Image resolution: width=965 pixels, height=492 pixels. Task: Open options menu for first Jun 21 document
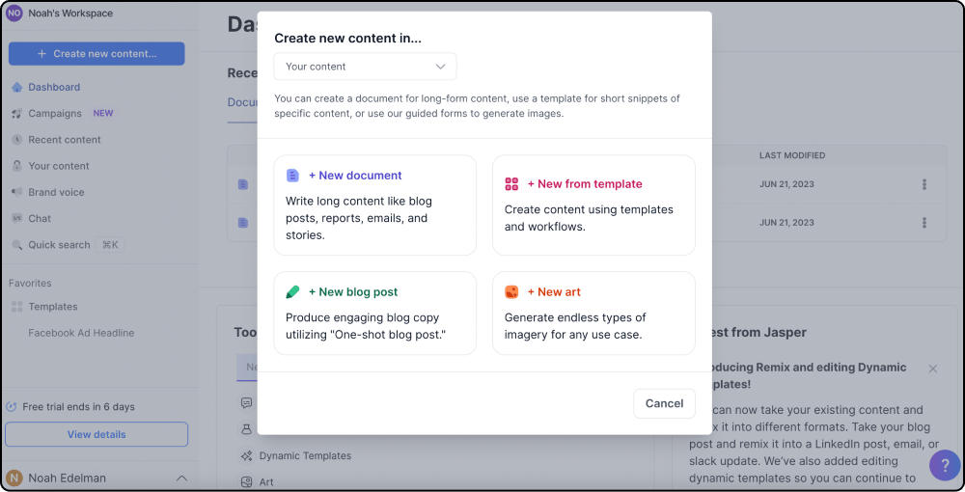[924, 184]
